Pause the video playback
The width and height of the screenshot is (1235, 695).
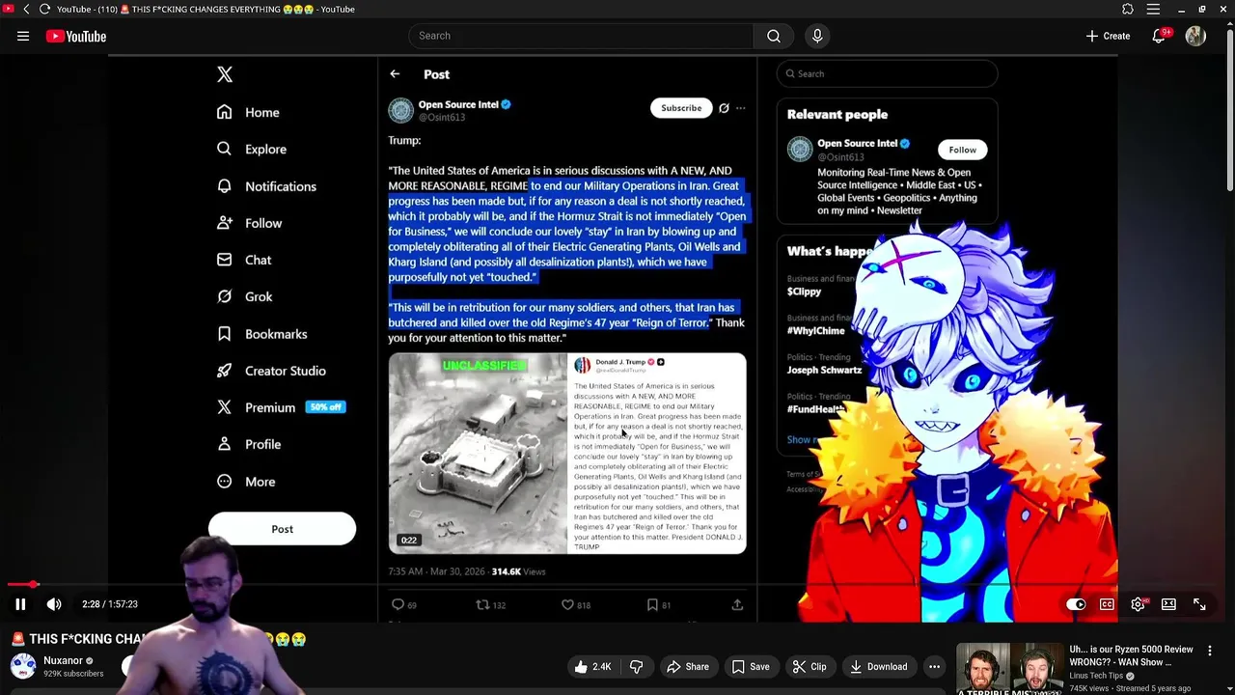[x=20, y=604]
